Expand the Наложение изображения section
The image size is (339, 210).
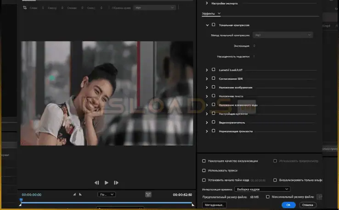(207, 88)
